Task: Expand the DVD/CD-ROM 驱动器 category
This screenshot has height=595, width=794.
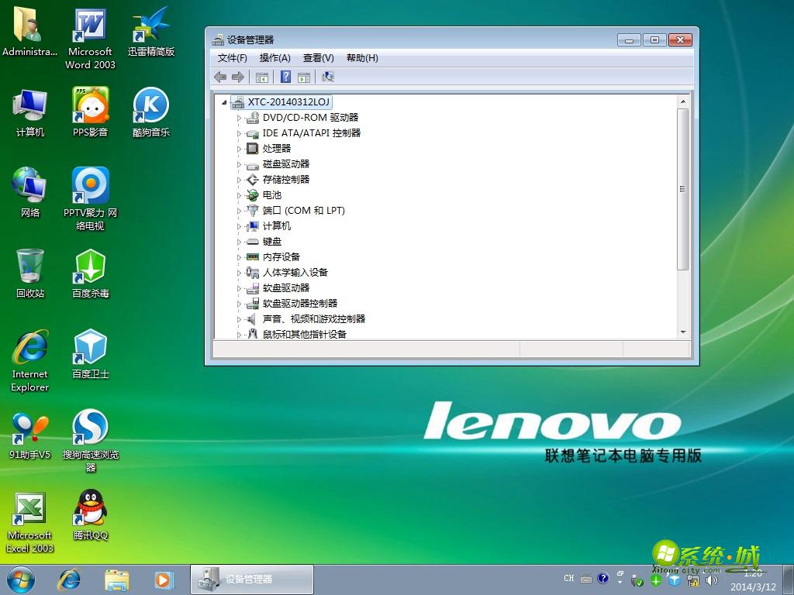Action: 240,118
